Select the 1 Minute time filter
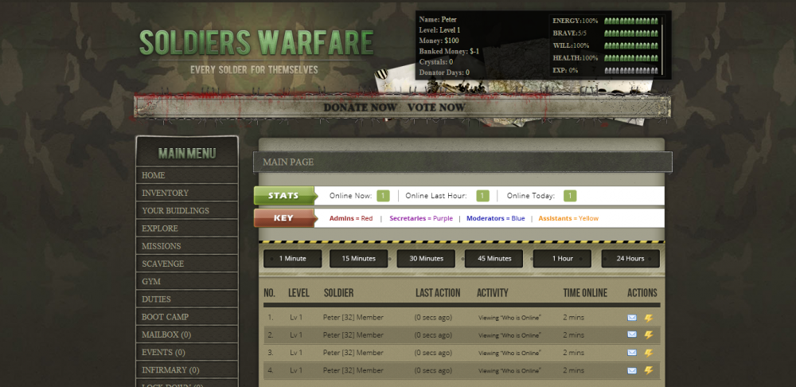 tap(292, 259)
